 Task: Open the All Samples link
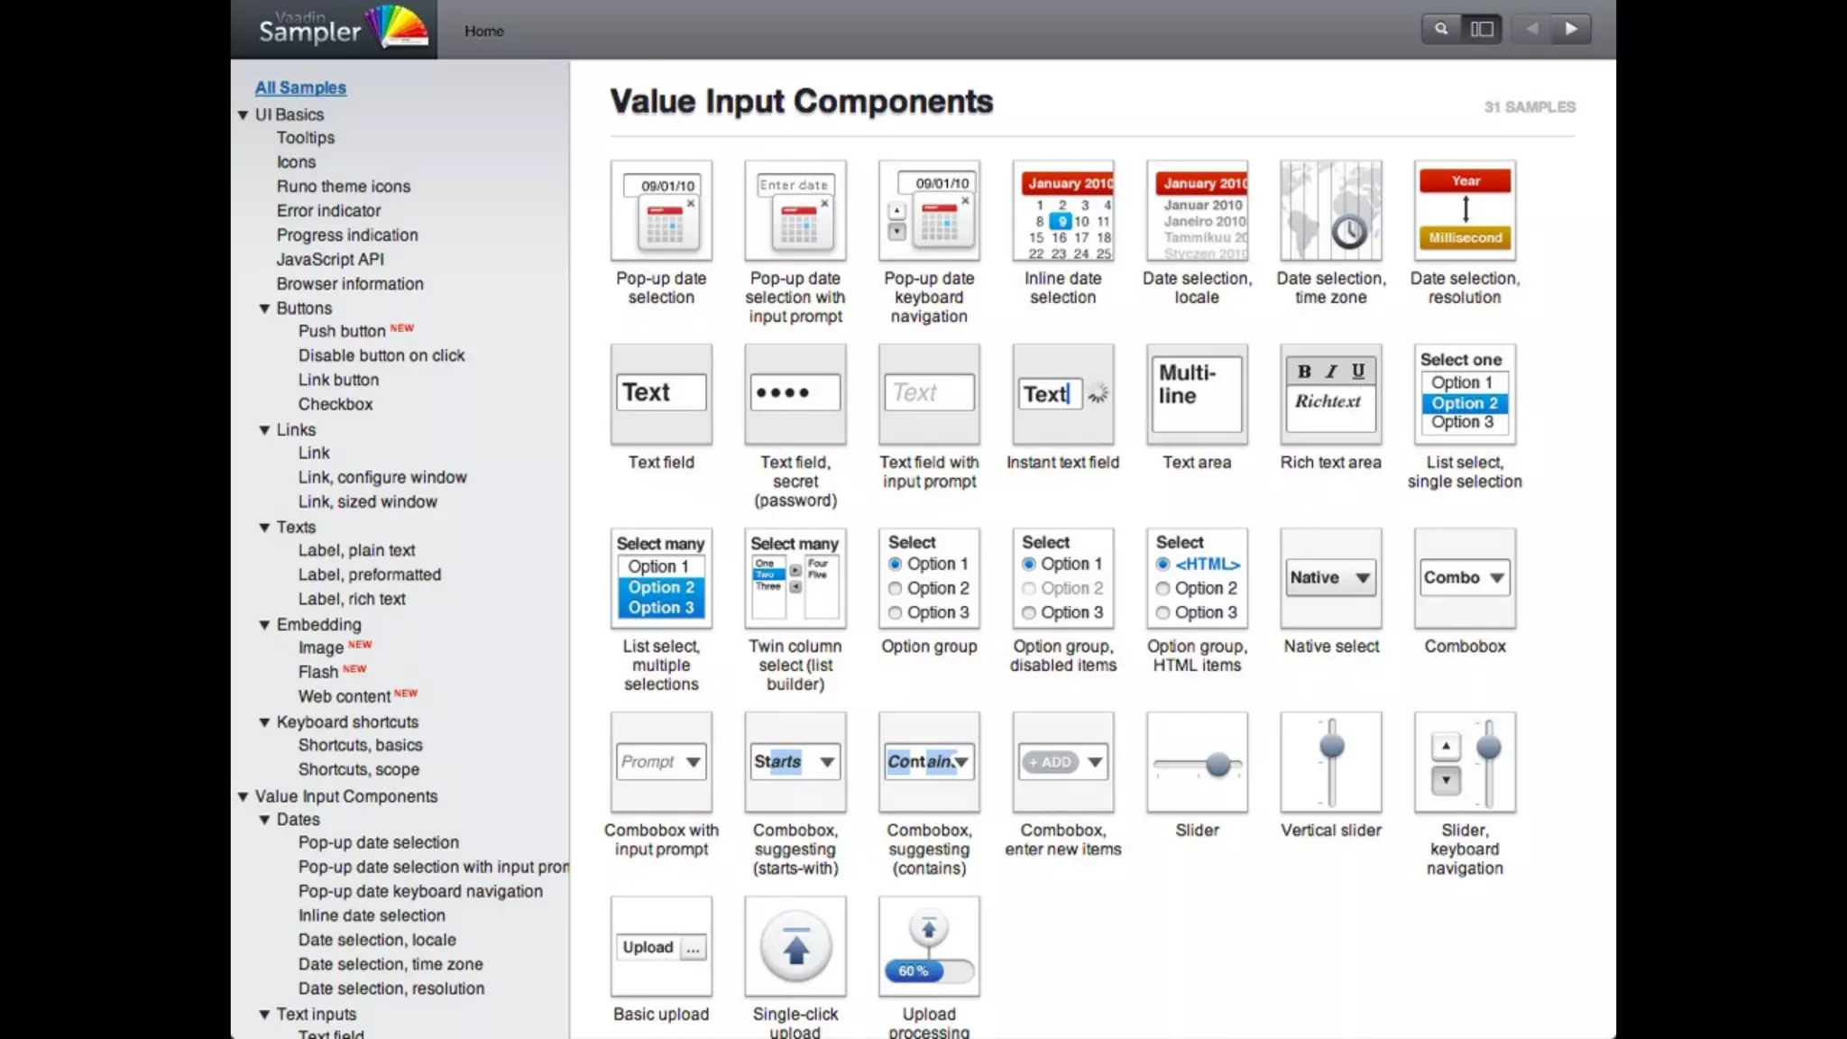click(x=300, y=87)
